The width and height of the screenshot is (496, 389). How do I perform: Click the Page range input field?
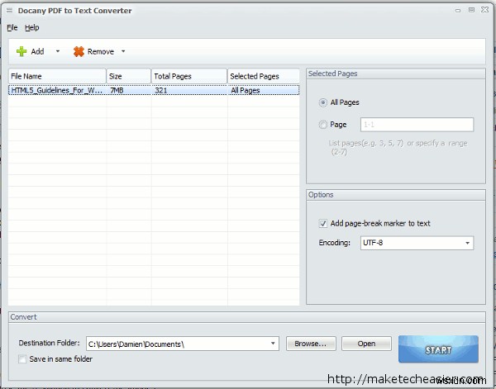(x=417, y=125)
